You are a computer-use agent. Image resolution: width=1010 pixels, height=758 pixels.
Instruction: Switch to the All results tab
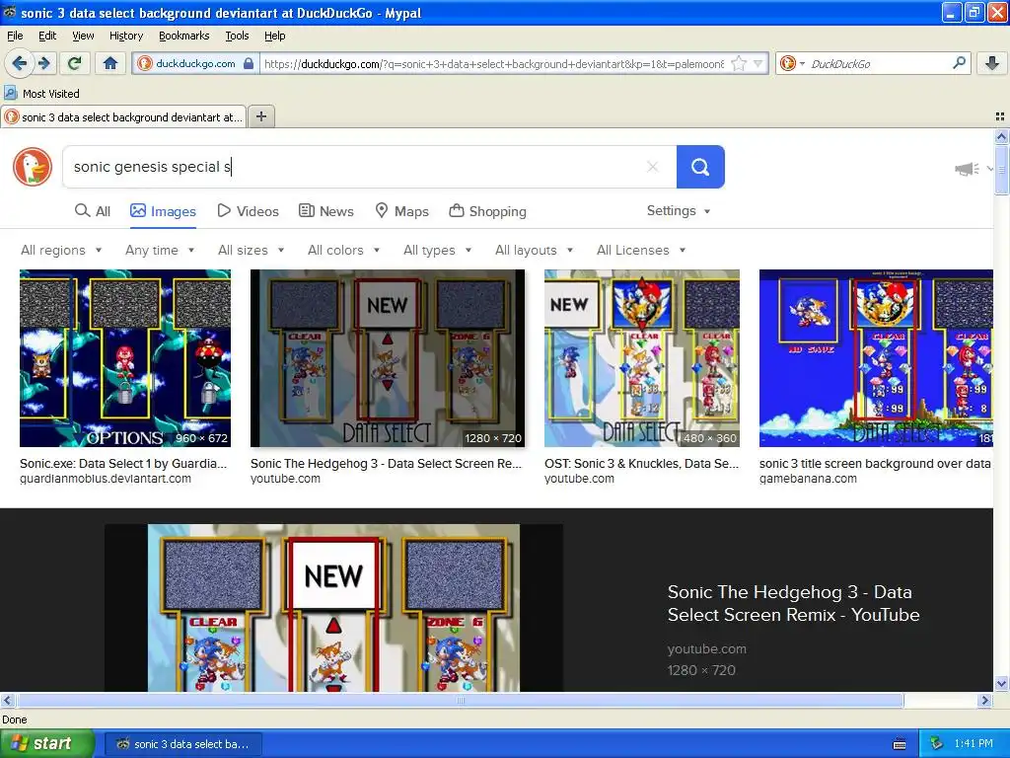[x=93, y=211]
